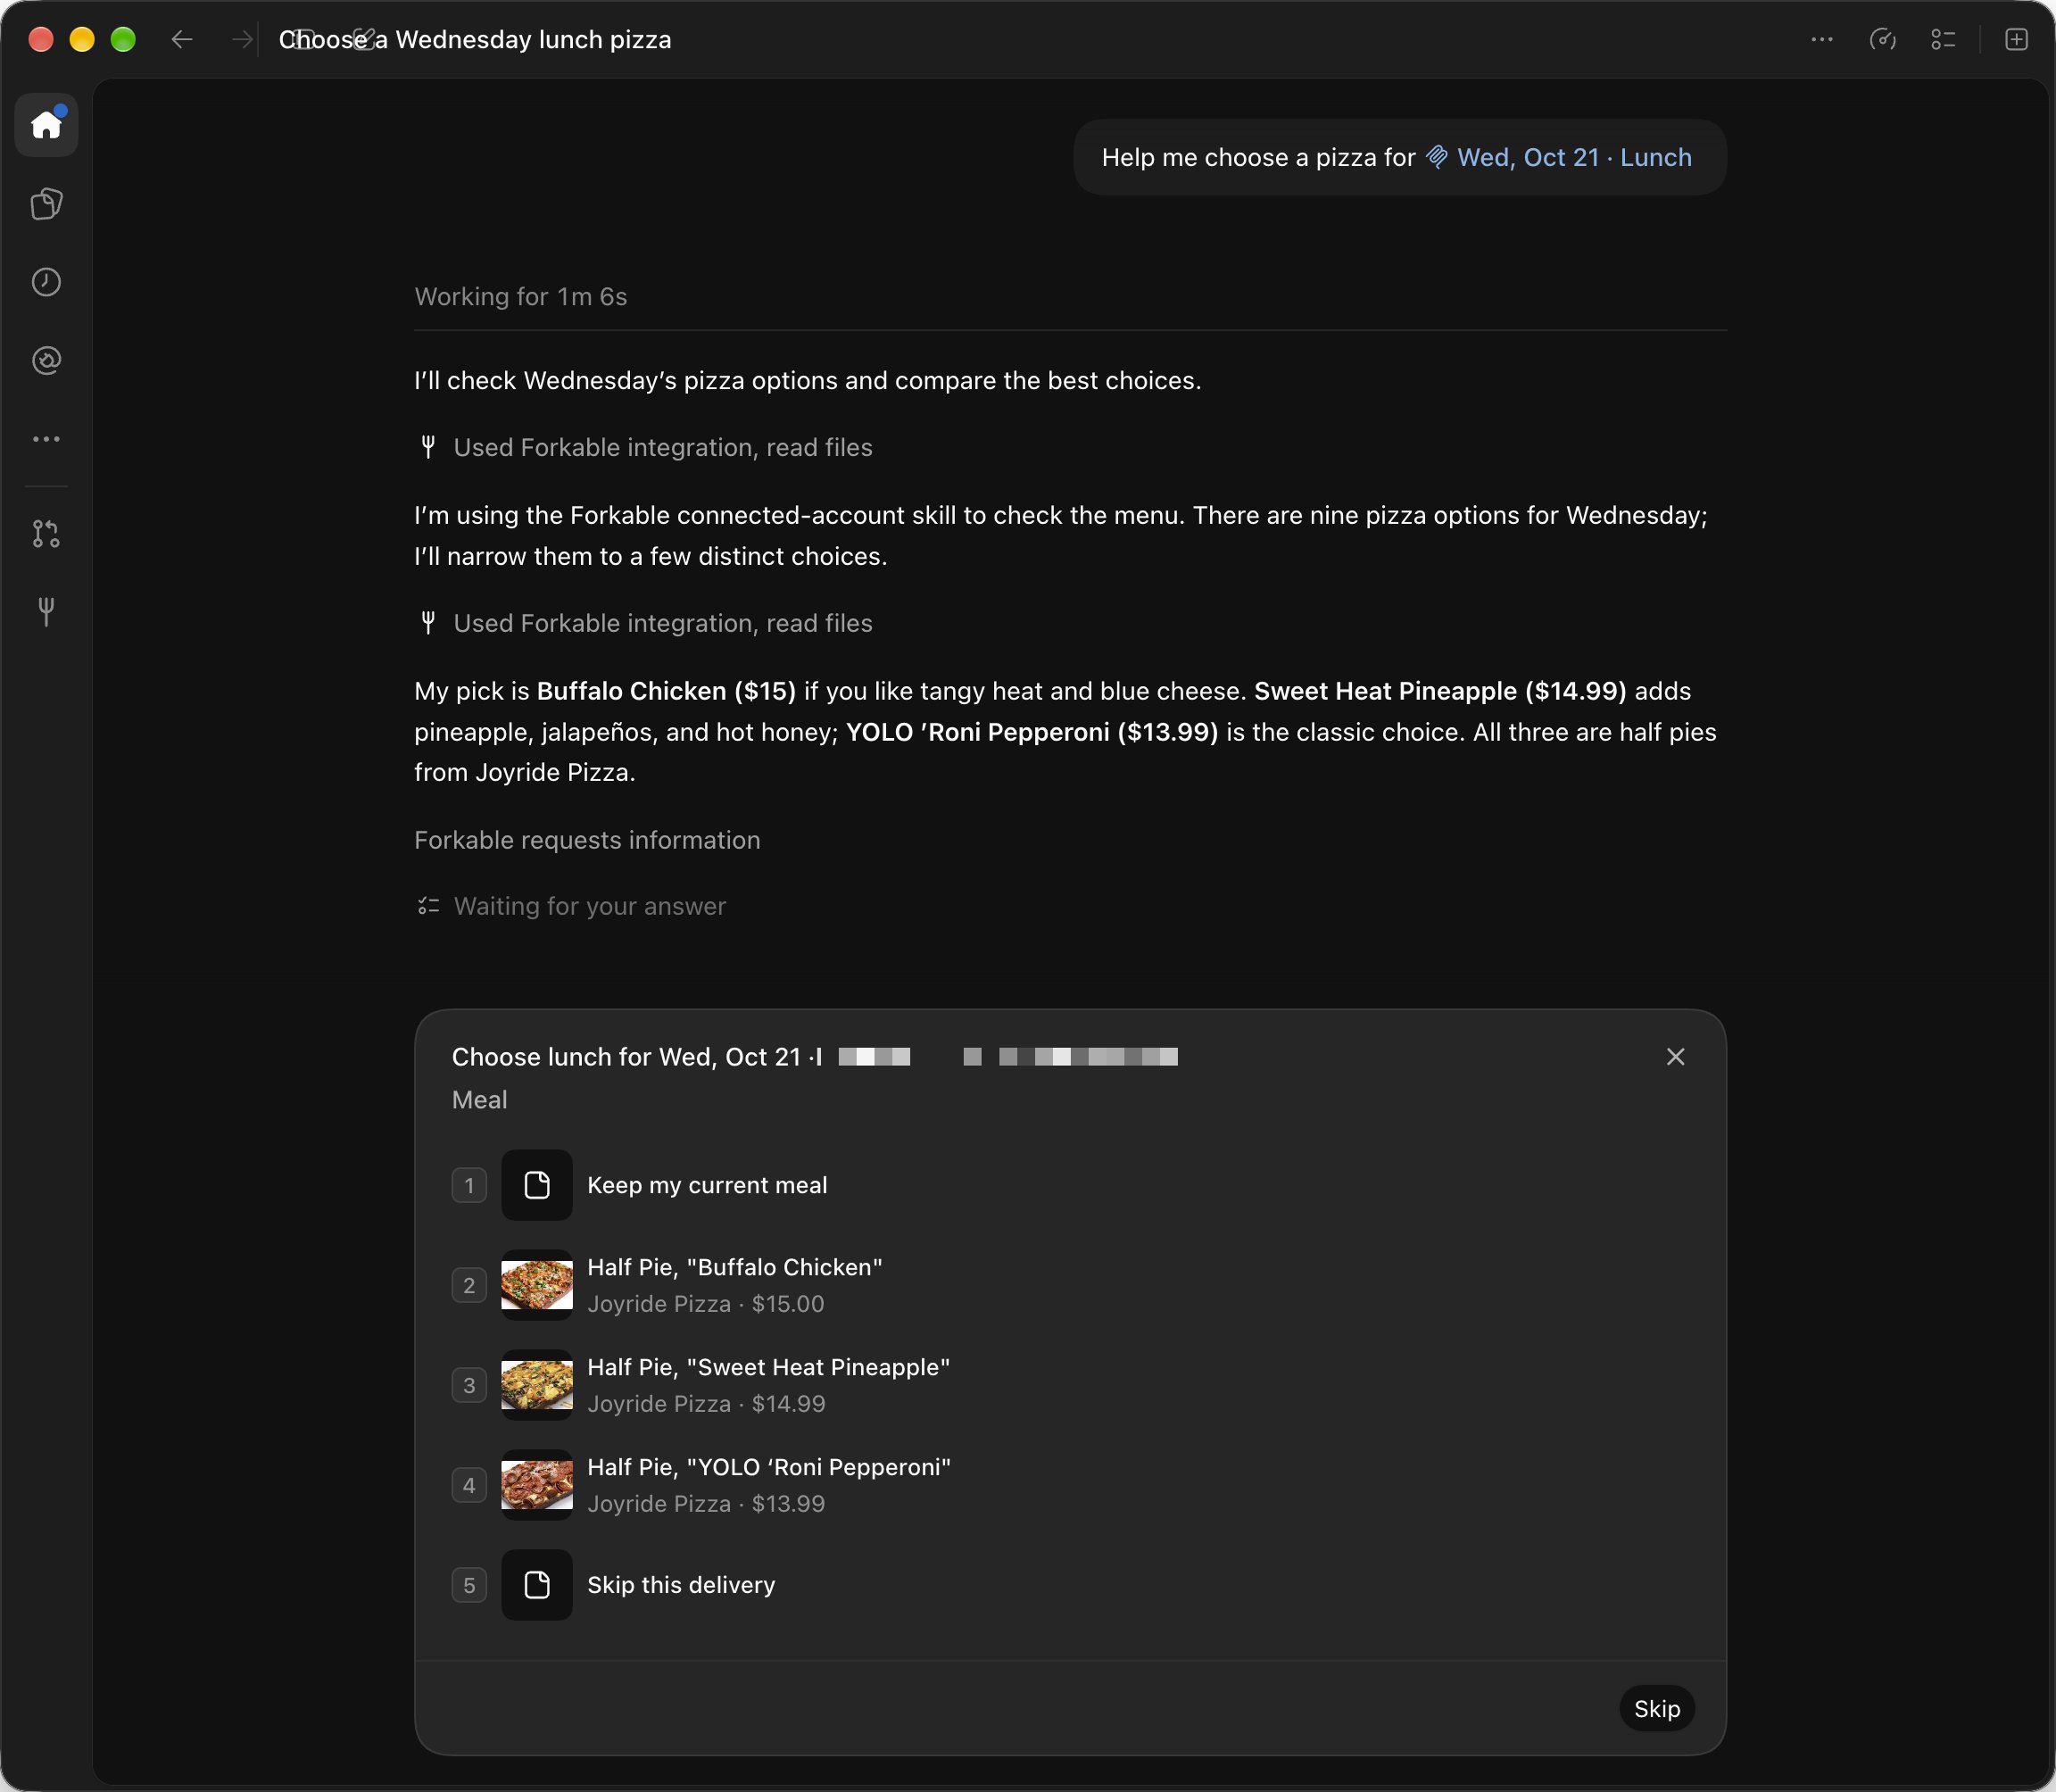Expand Working for 1m 6s section
The image size is (2056, 1792).
521,297
